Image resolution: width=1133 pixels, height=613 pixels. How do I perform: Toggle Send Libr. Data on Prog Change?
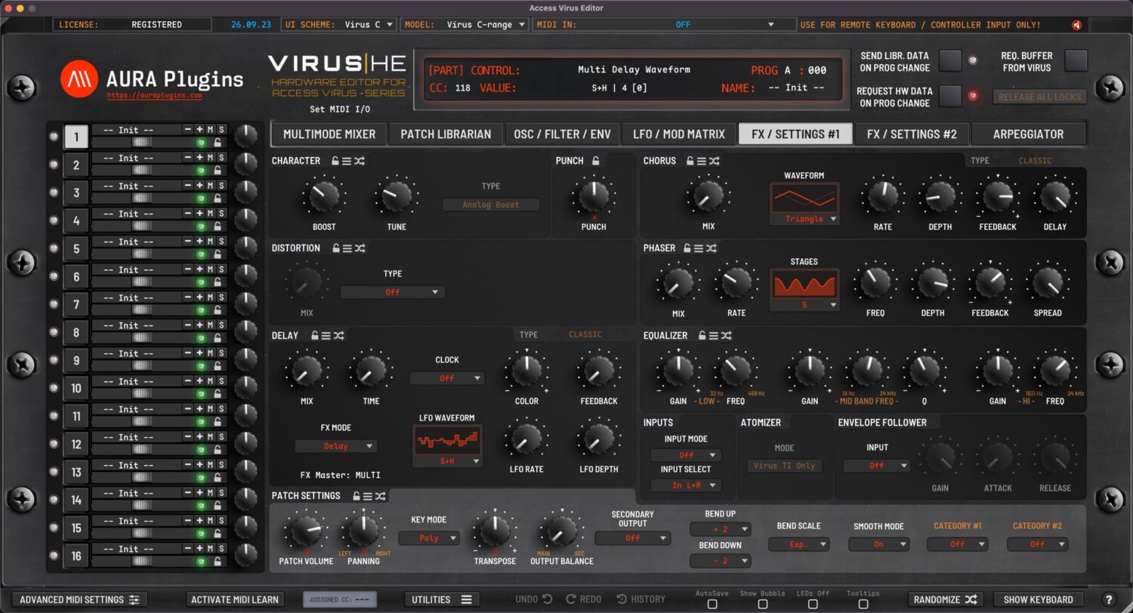point(950,60)
